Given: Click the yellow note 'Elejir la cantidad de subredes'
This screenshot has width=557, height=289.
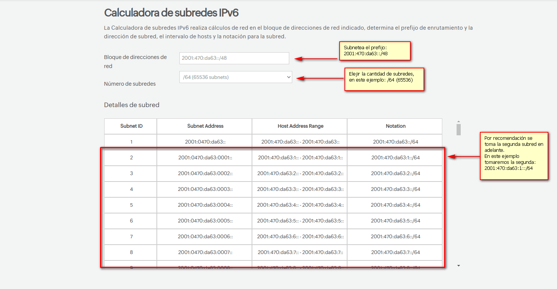Looking at the screenshot, I should tap(384, 79).
